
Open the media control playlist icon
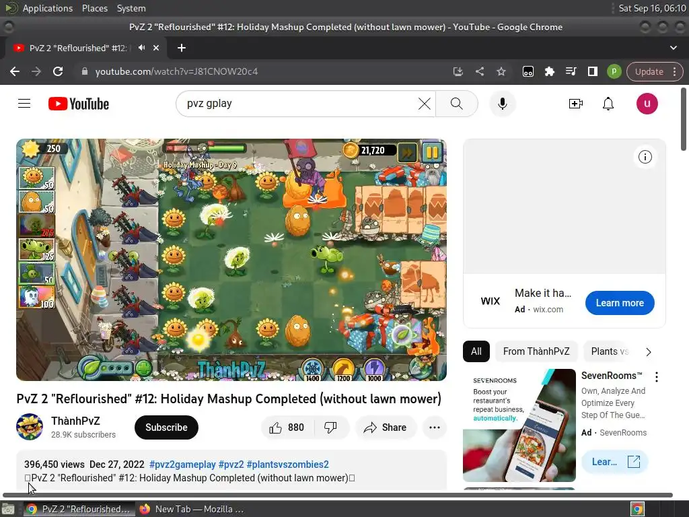tap(571, 71)
